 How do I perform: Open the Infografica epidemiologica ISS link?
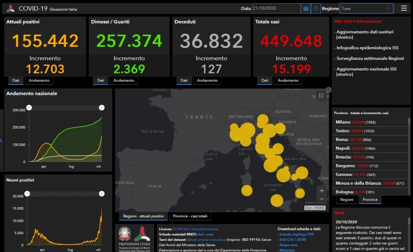[x=368, y=48]
